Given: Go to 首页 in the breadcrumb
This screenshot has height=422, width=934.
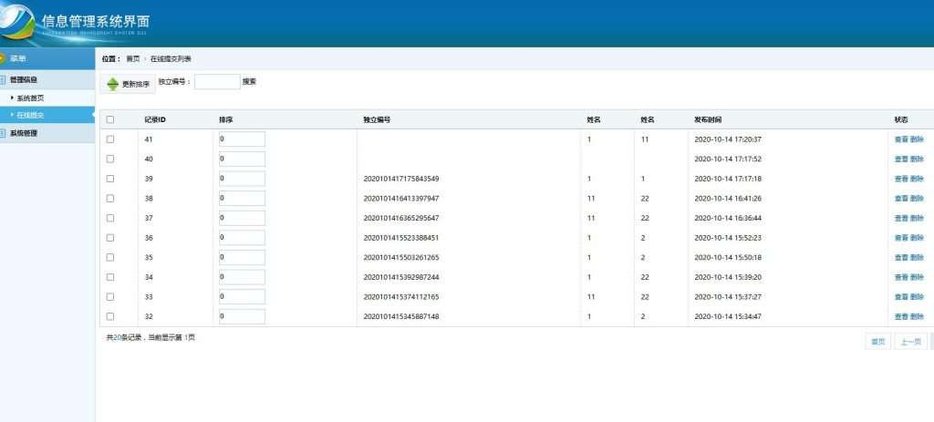Looking at the screenshot, I should point(133,58).
